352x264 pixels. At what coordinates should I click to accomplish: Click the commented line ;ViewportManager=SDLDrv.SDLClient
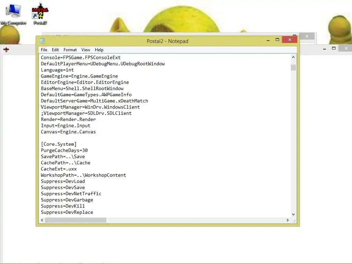tap(86, 113)
